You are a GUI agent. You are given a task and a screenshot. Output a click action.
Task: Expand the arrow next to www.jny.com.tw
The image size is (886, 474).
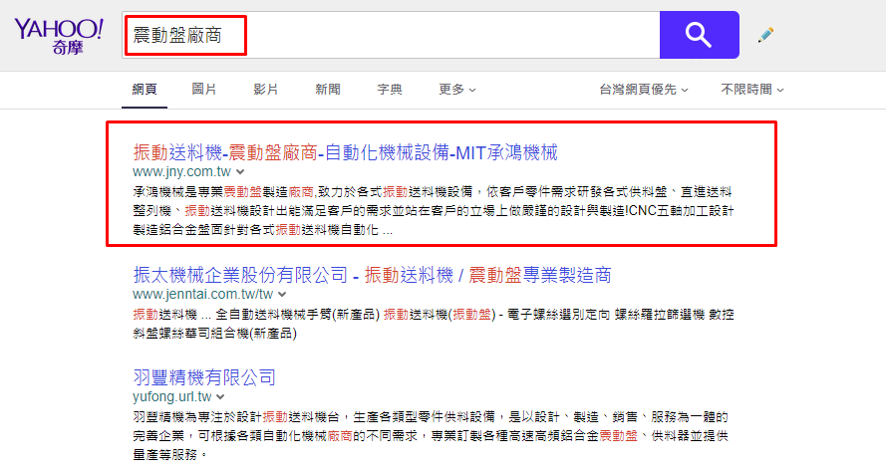[240, 171]
